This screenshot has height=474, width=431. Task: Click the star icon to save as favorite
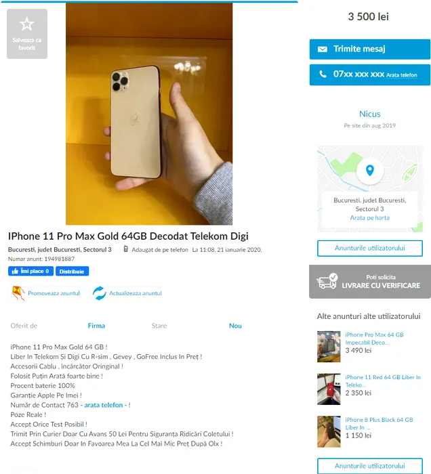[27, 24]
